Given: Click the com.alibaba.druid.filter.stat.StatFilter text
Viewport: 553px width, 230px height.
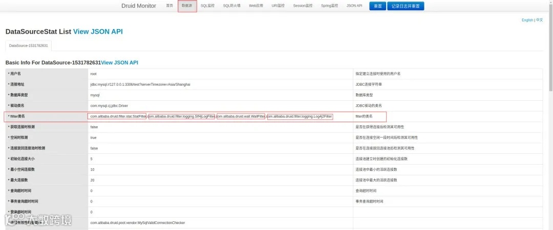Looking at the screenshot, I should tap(118, 116).
